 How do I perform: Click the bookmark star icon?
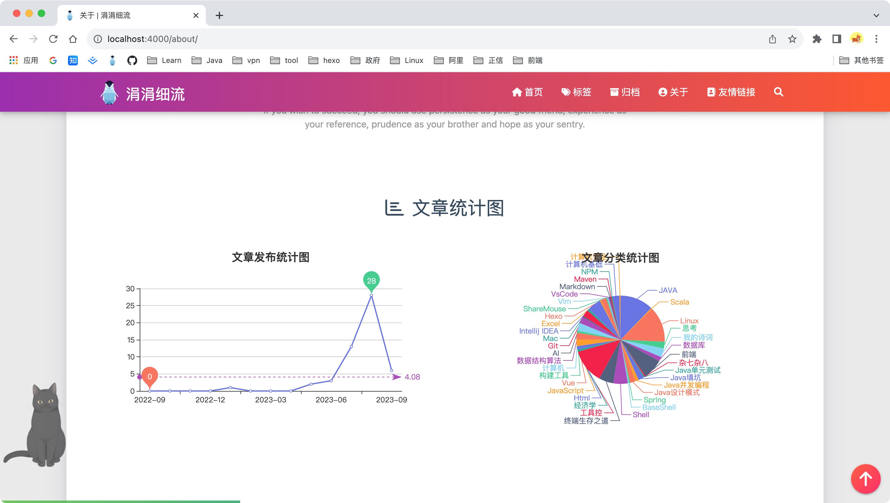(791, 39)
